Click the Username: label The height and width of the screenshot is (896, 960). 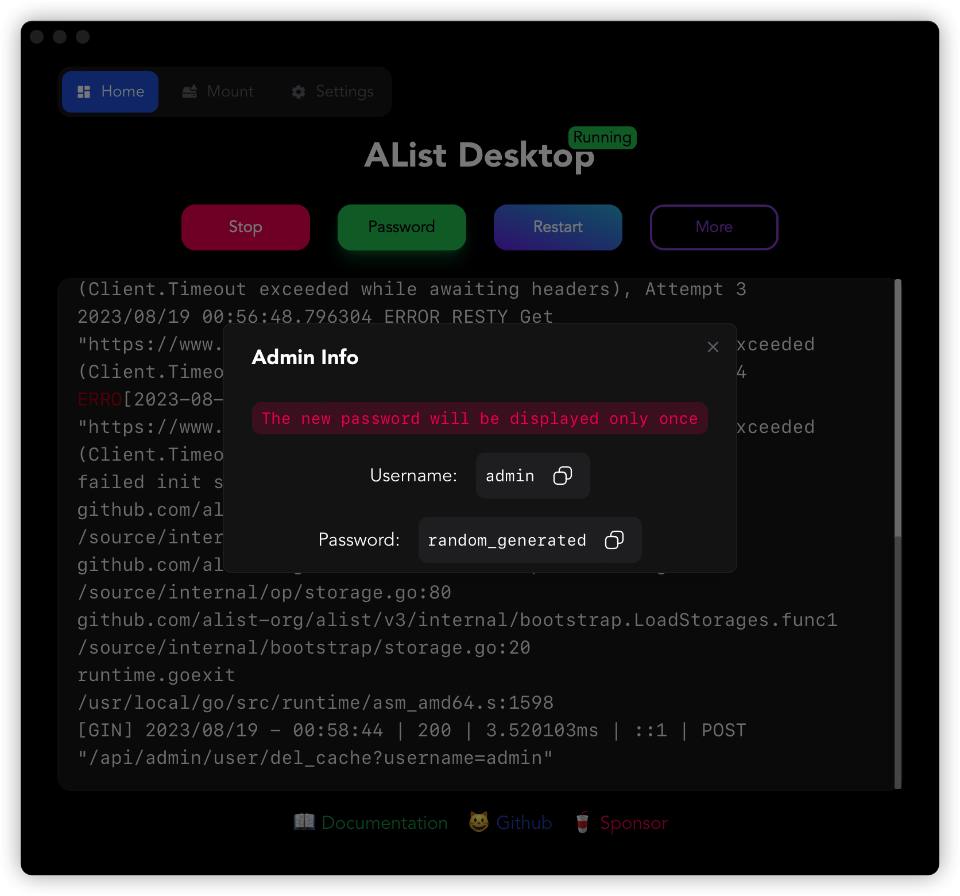point(413,476)
